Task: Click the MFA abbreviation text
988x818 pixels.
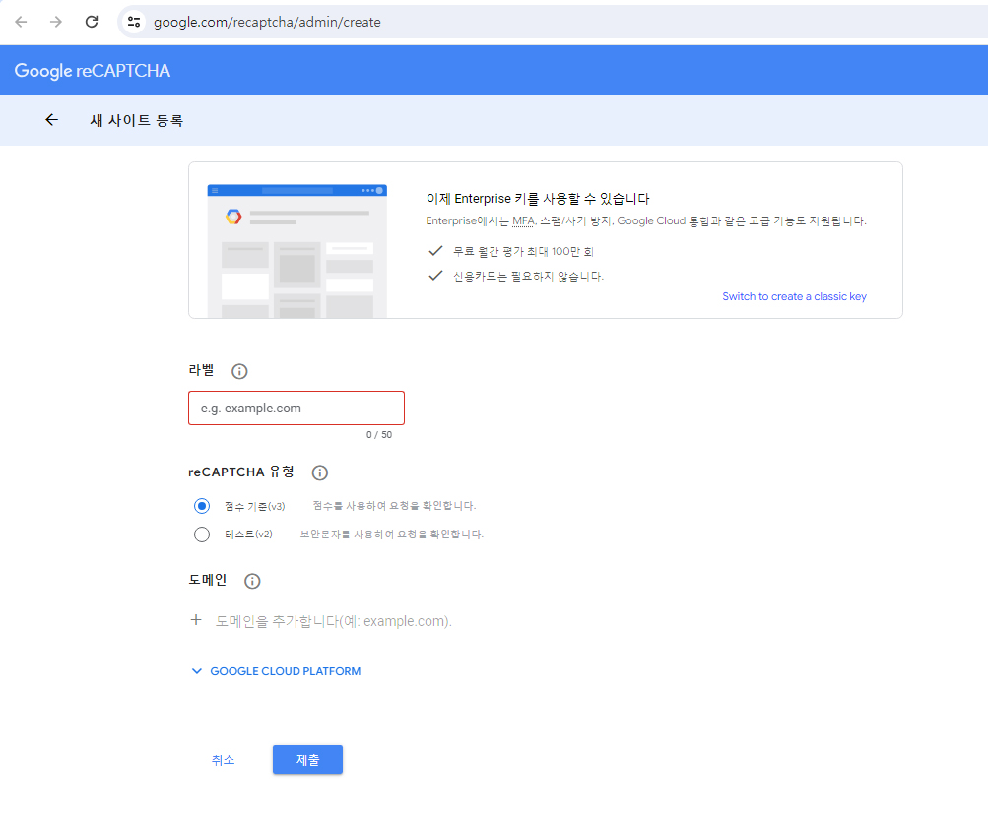Action: tap(523, 221)
